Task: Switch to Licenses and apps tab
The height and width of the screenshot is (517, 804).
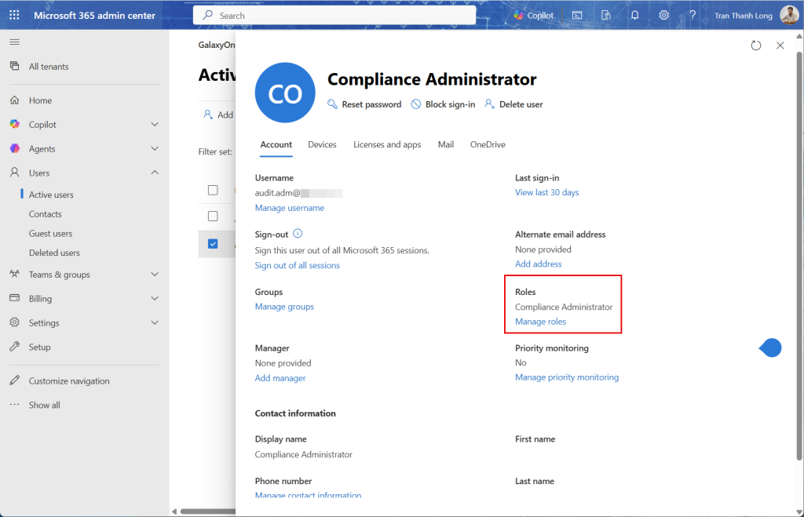Action: 387,144
